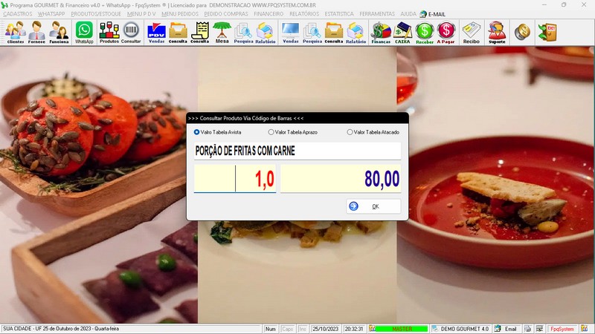Viewport: 595px width, 334px height.
Task: Open the Recibo receipt icon
Action: click(472, 32)
